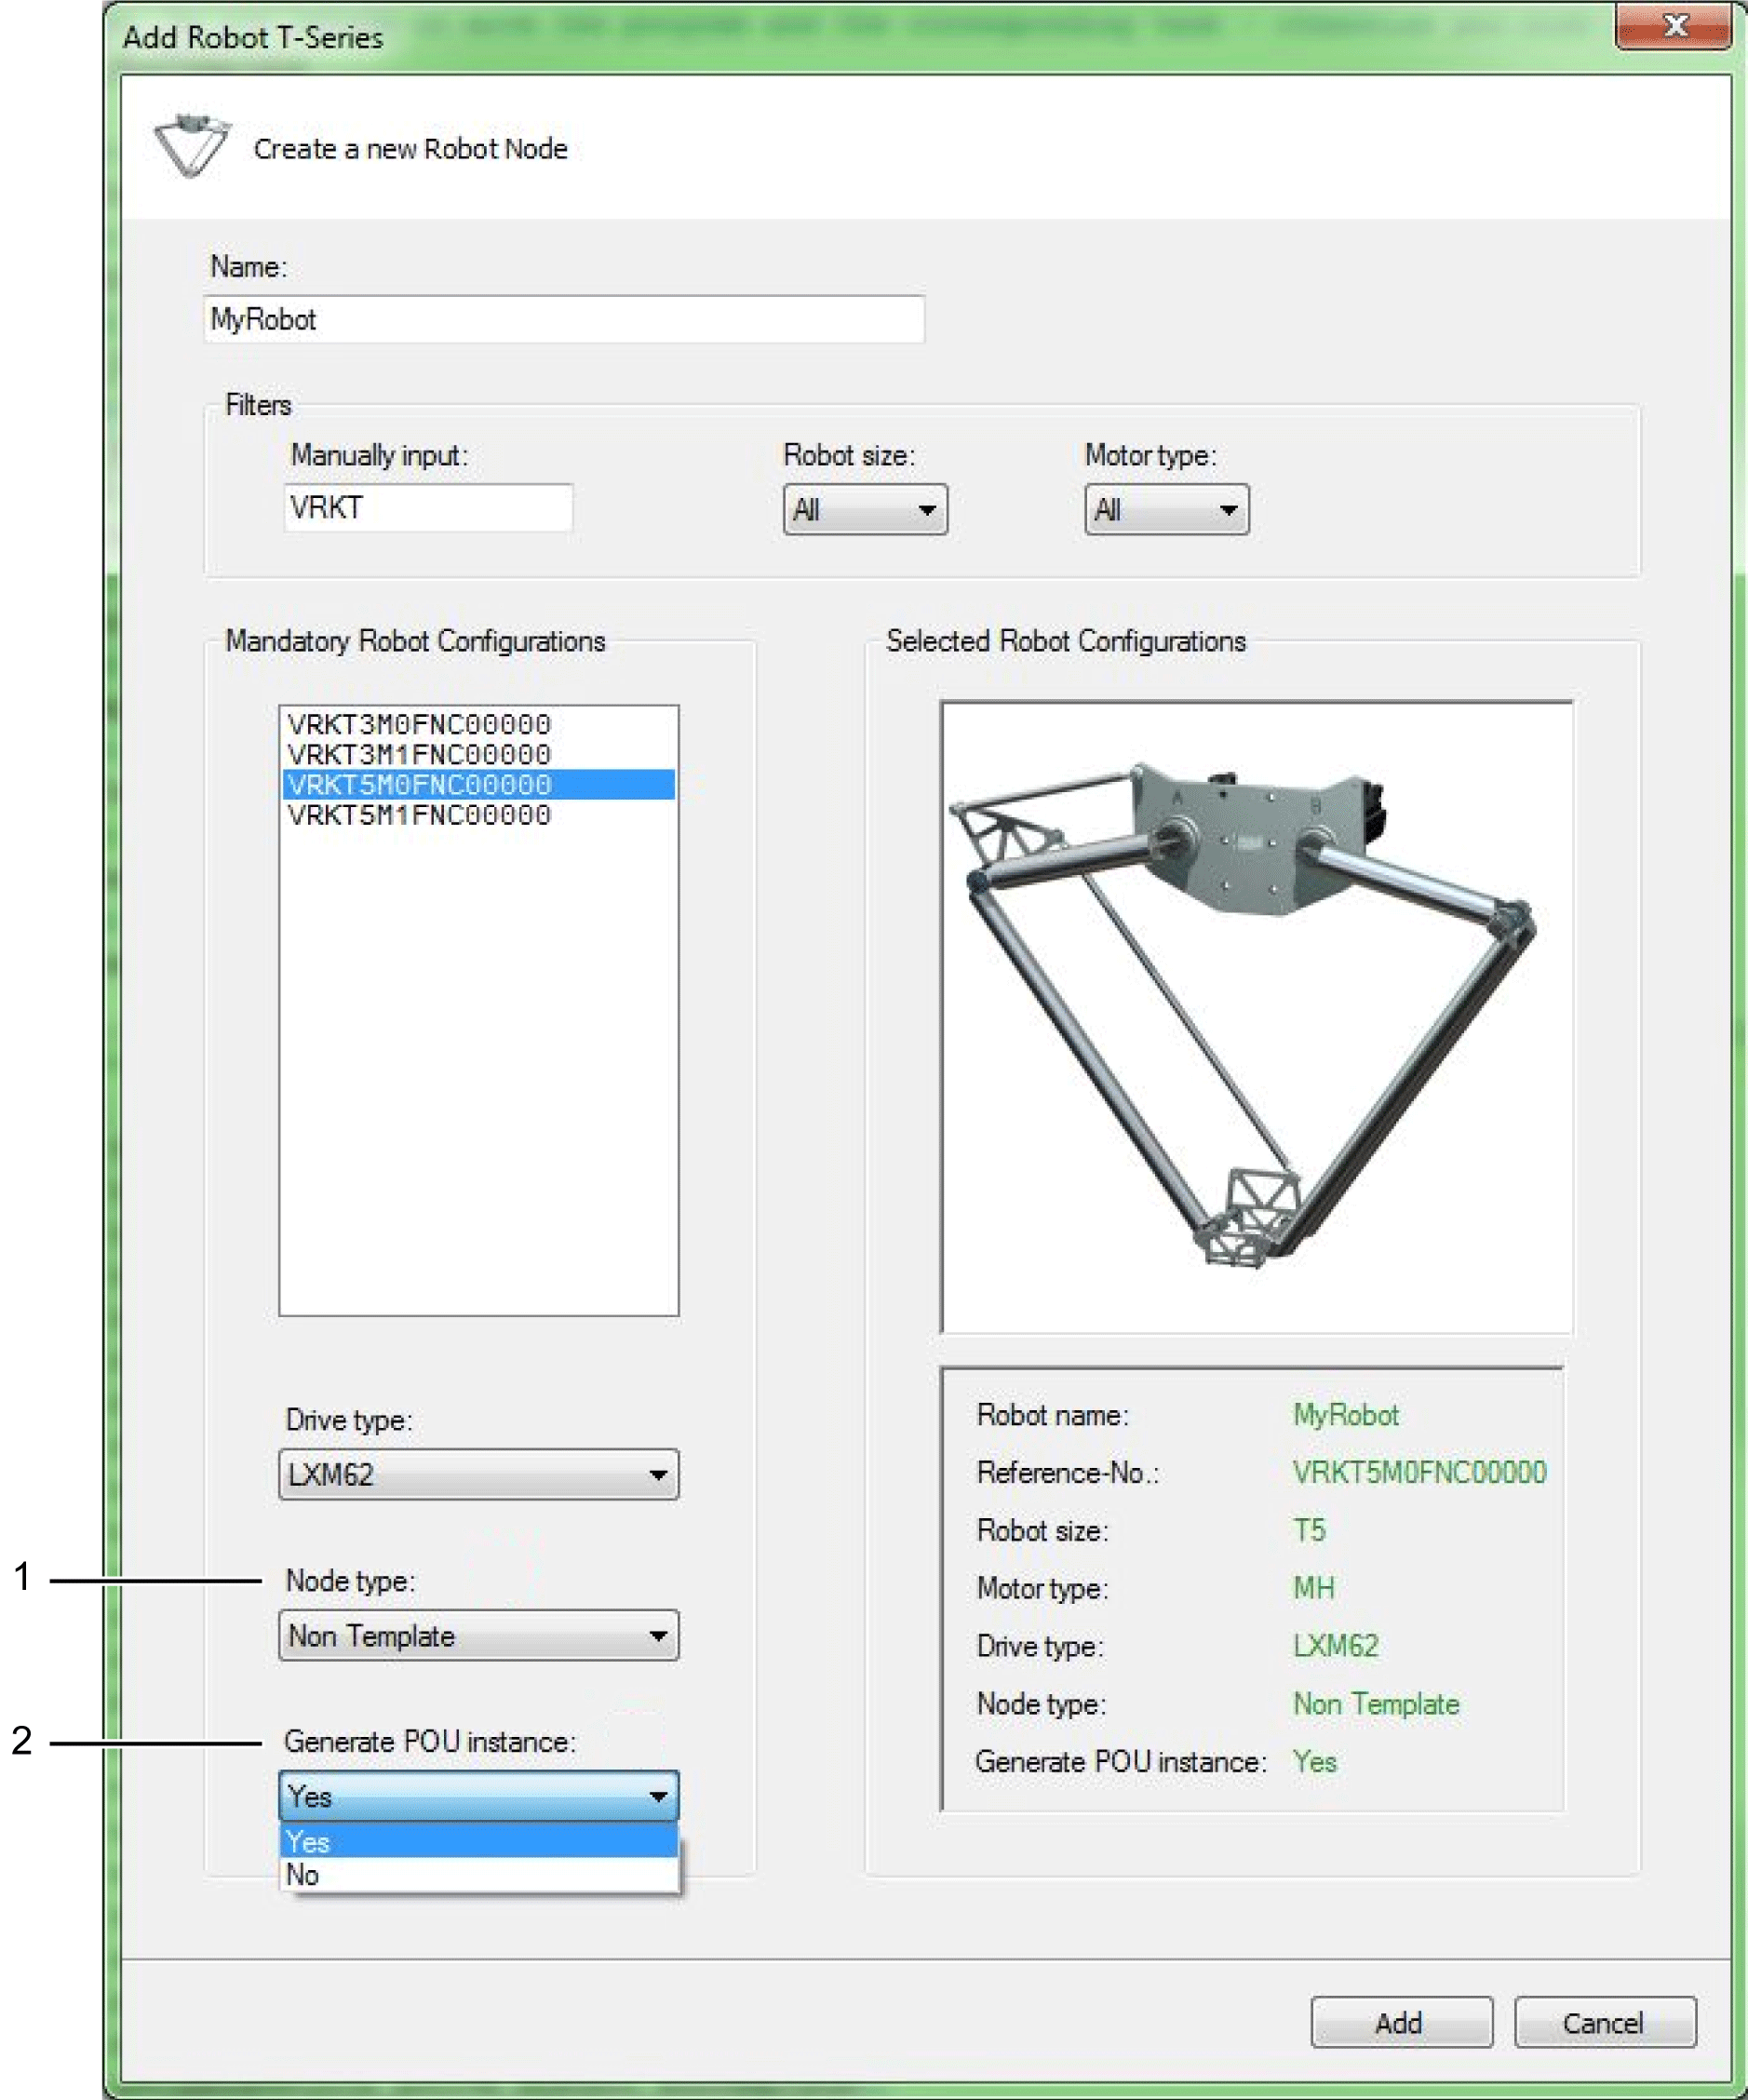Viewport: 1748px width, 2100px height.
Task: Click the Name field containing MyRobot
Action: (x=563, y=319)
